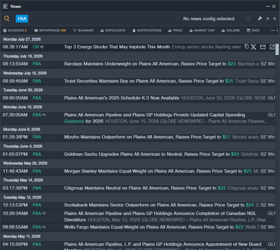Open Wells Fargo Maintains Equal-Weight headline
Screen dimensions: 280x250
[153, 227]
